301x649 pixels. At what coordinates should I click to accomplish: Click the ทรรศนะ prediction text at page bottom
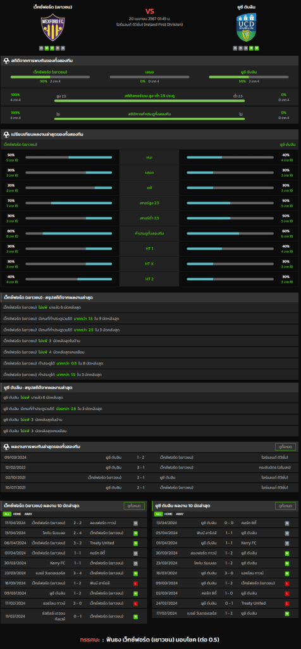149,639
